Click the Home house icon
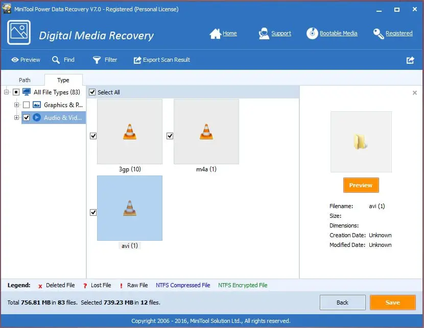The width and height of the screenshot is (424, 328). point(215,34)
